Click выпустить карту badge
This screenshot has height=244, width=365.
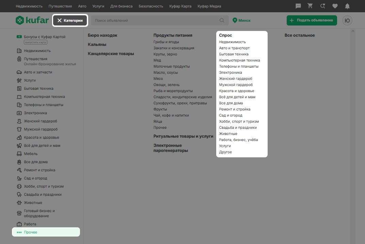pyautogui.click(x=36, y=42)
